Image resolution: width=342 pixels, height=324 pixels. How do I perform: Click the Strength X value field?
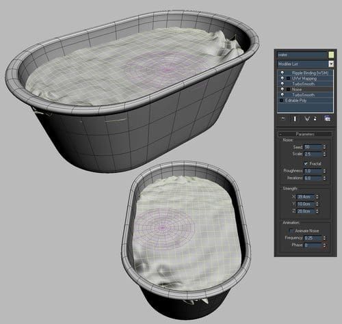point(306,196)
